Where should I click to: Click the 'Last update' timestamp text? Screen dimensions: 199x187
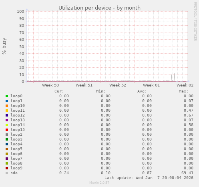coord(149,178)
